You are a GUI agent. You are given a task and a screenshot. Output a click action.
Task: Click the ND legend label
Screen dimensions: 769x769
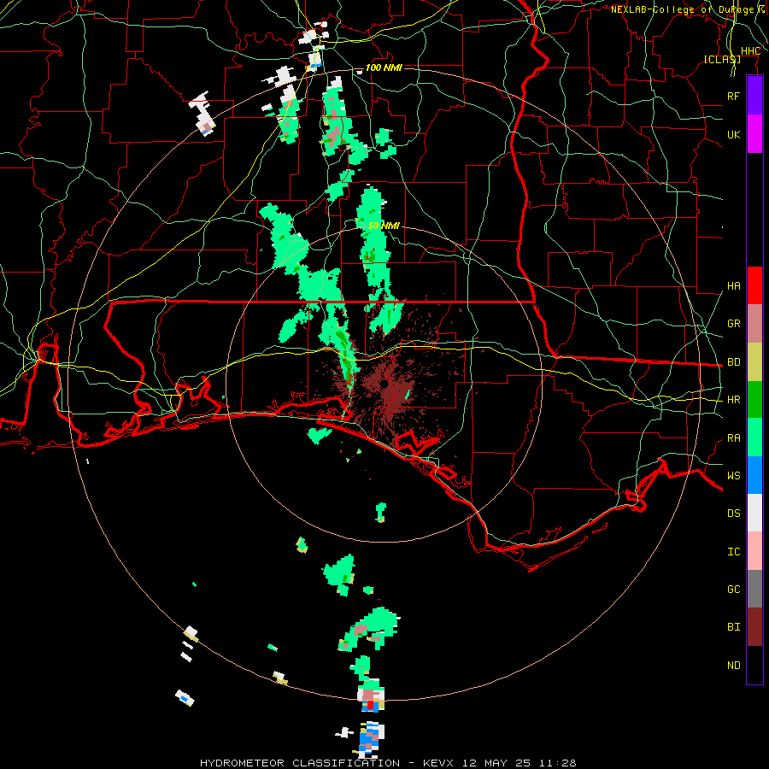[733, 666]
